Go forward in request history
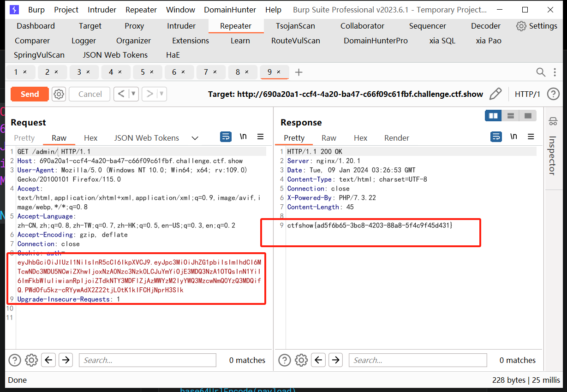Viewport: 567px width, 392px height. tap(149, 94)
